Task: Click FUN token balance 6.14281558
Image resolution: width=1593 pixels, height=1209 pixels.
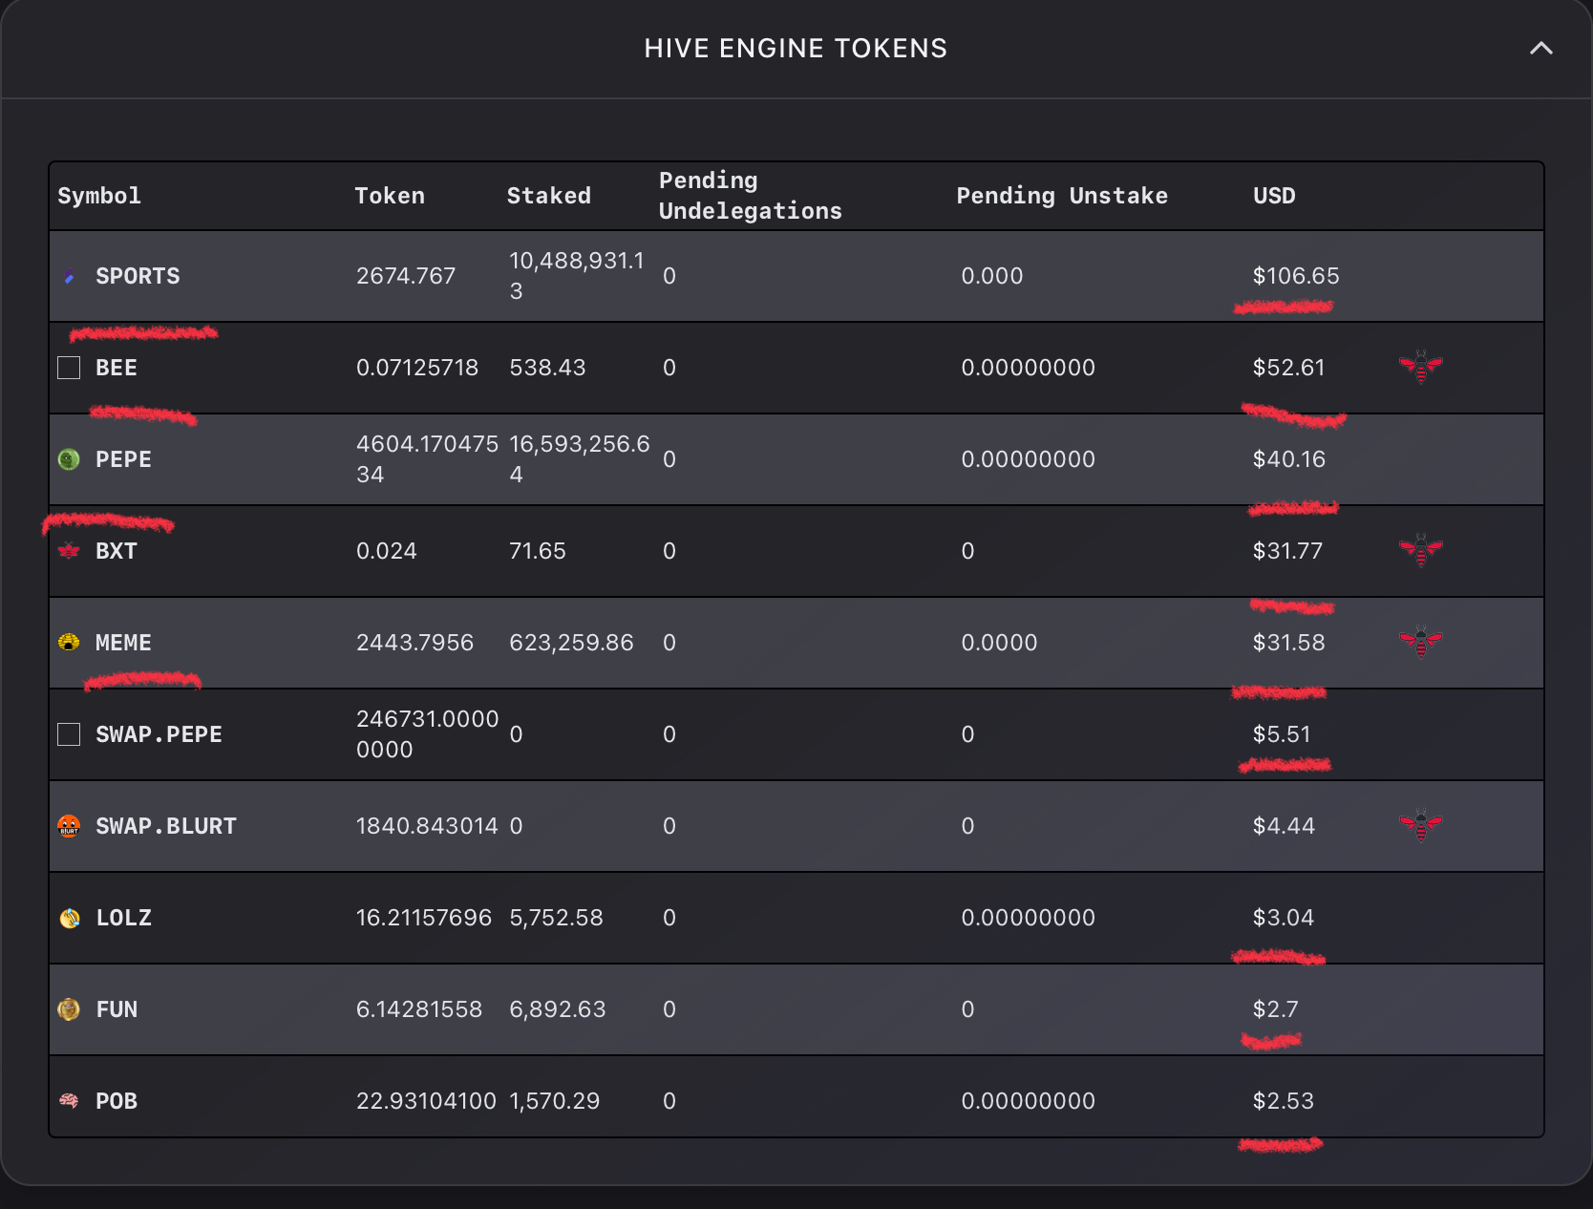Action: point(419,1009)
